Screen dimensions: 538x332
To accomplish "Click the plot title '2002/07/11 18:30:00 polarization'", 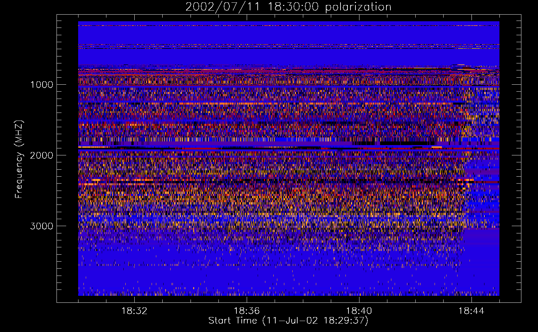I will (x=288, y=7).
